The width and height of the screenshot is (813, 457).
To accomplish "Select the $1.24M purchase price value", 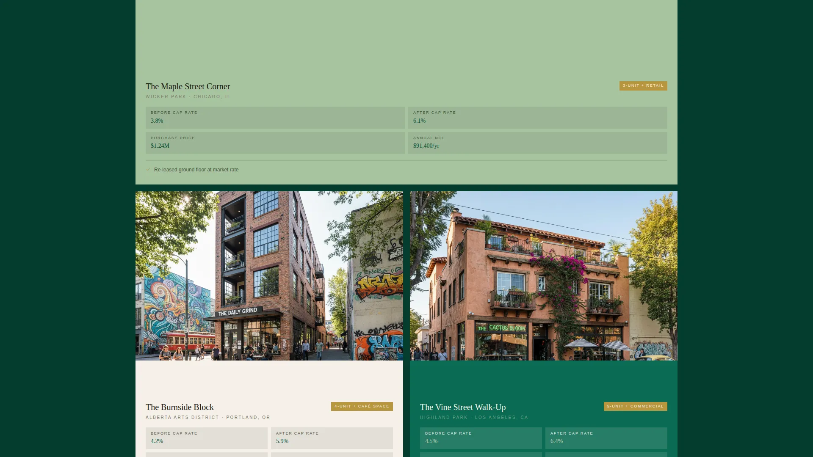I will pos(160,146).
